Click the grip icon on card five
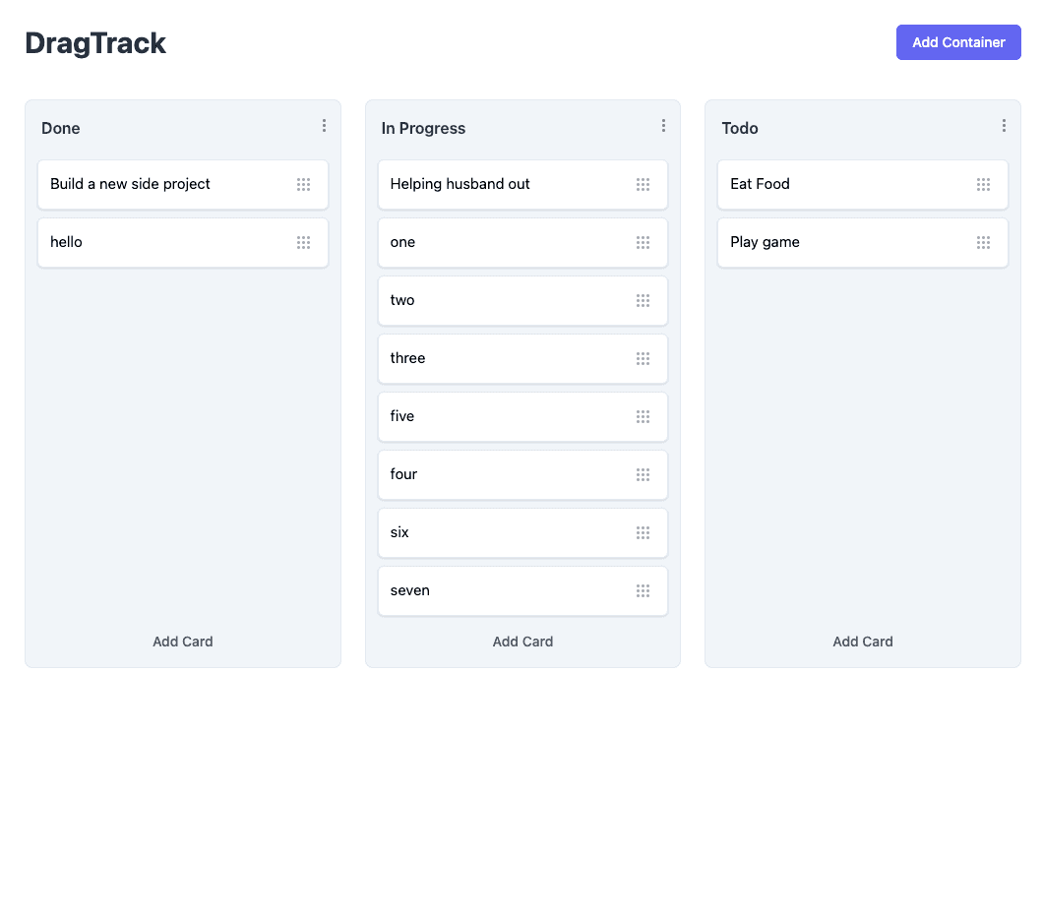1042x918 pixels. [644, 417]
